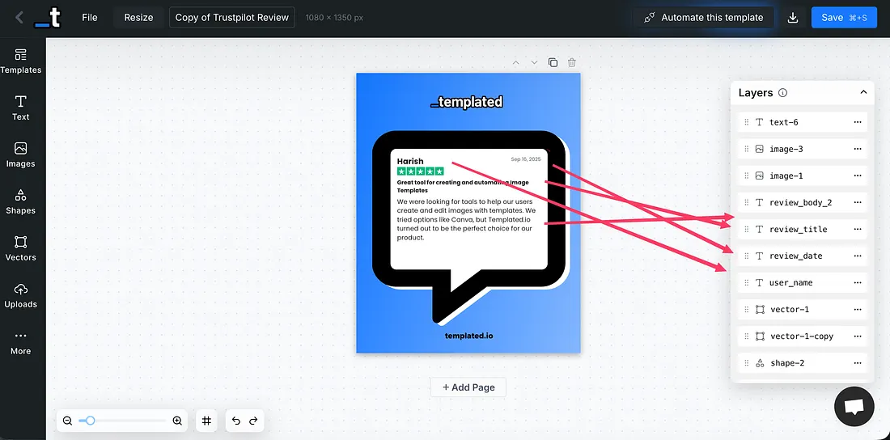
Task: Open options for image-1 layer
Action: coord(858,176)
